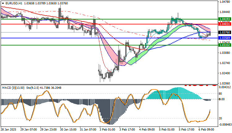The height and width of the screenshot is (133, 232).
Task: Open the chart menu triangle beside EURUSD,H1
Action: point(3,3)
